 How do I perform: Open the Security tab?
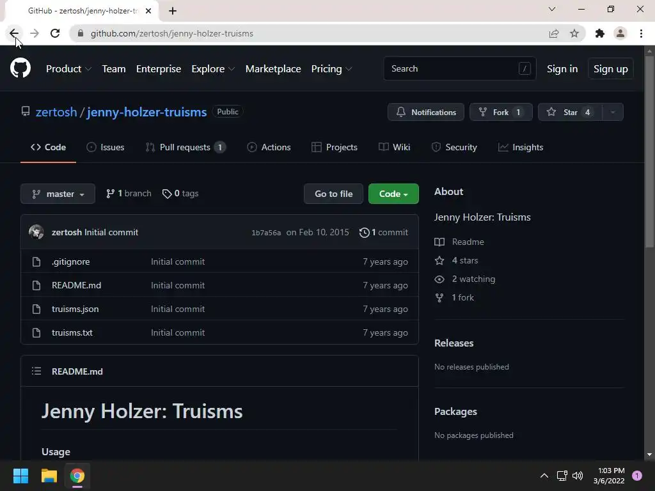point(454,147)
